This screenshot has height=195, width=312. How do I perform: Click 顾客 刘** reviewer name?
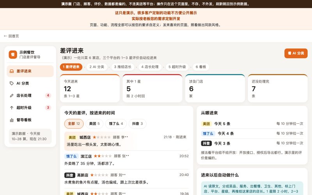[118, 175]
